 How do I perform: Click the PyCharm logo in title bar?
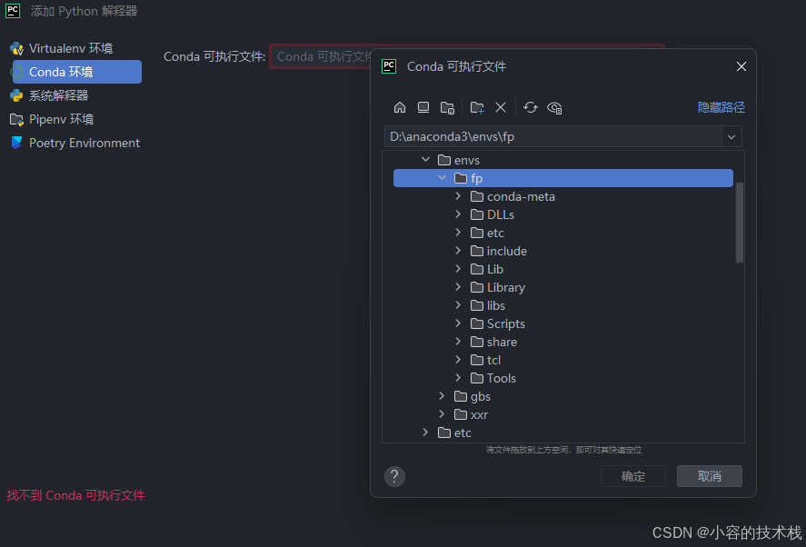coord(13,11)
